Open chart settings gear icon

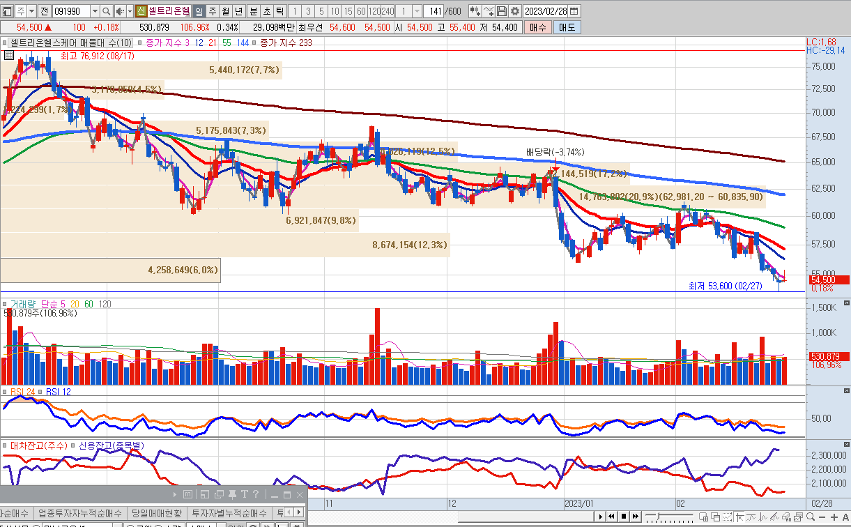[x=515, y=11]
